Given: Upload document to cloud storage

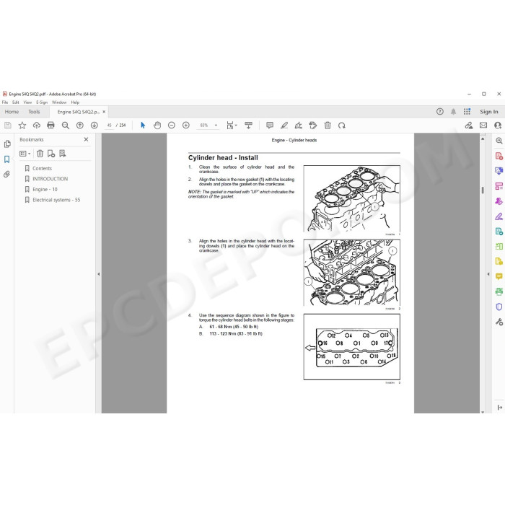Looking at the screenshot, I should (x=36, y=126).
